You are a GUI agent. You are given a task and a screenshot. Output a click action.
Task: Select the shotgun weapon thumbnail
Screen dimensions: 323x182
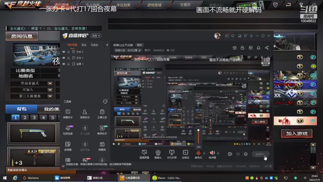click(32, 133)
